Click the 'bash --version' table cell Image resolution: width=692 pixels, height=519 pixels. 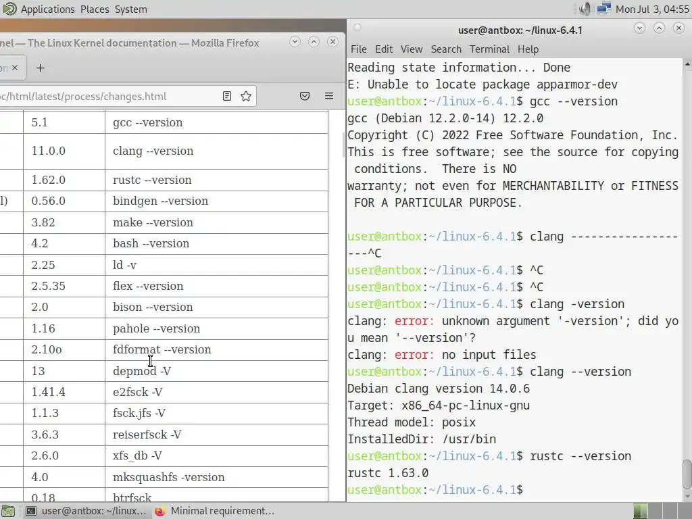click(216, 243)
